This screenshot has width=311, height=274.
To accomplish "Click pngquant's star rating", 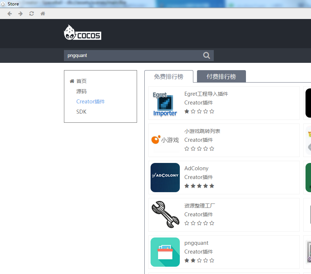I will point(199,260).
